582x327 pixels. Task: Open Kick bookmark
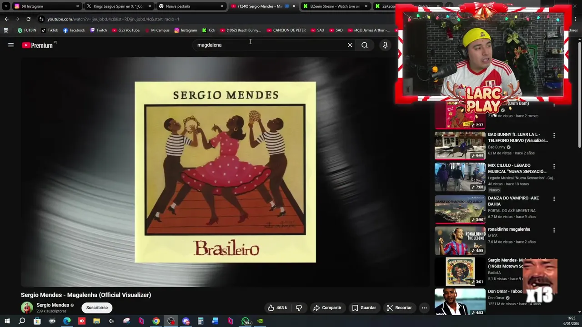pos(208,30)
